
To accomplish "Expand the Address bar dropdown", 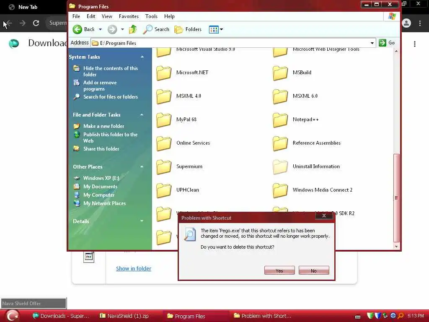I will (x=372, y=43).
